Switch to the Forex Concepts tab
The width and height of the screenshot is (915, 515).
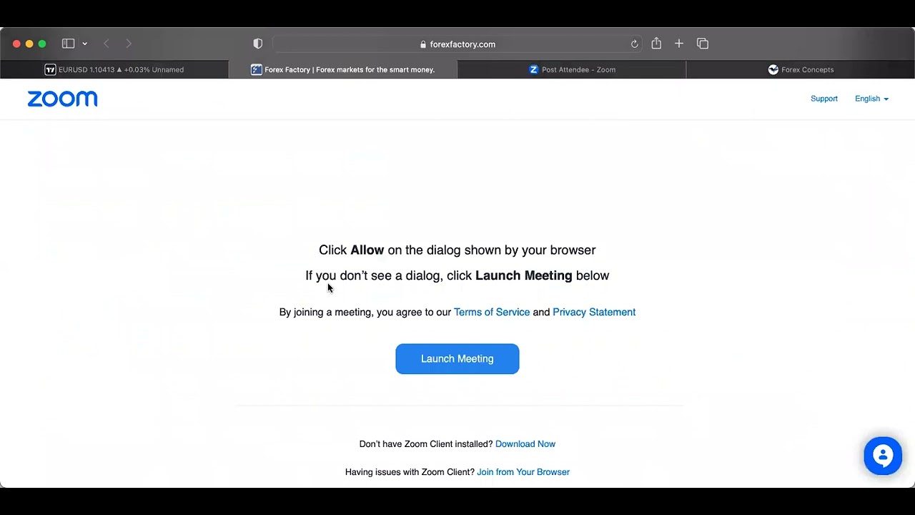click(x=801, y=69)
